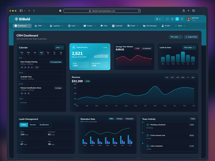Click the browser share icon
The height and width of the screenshot is (161, 215).
coord(184,11)
